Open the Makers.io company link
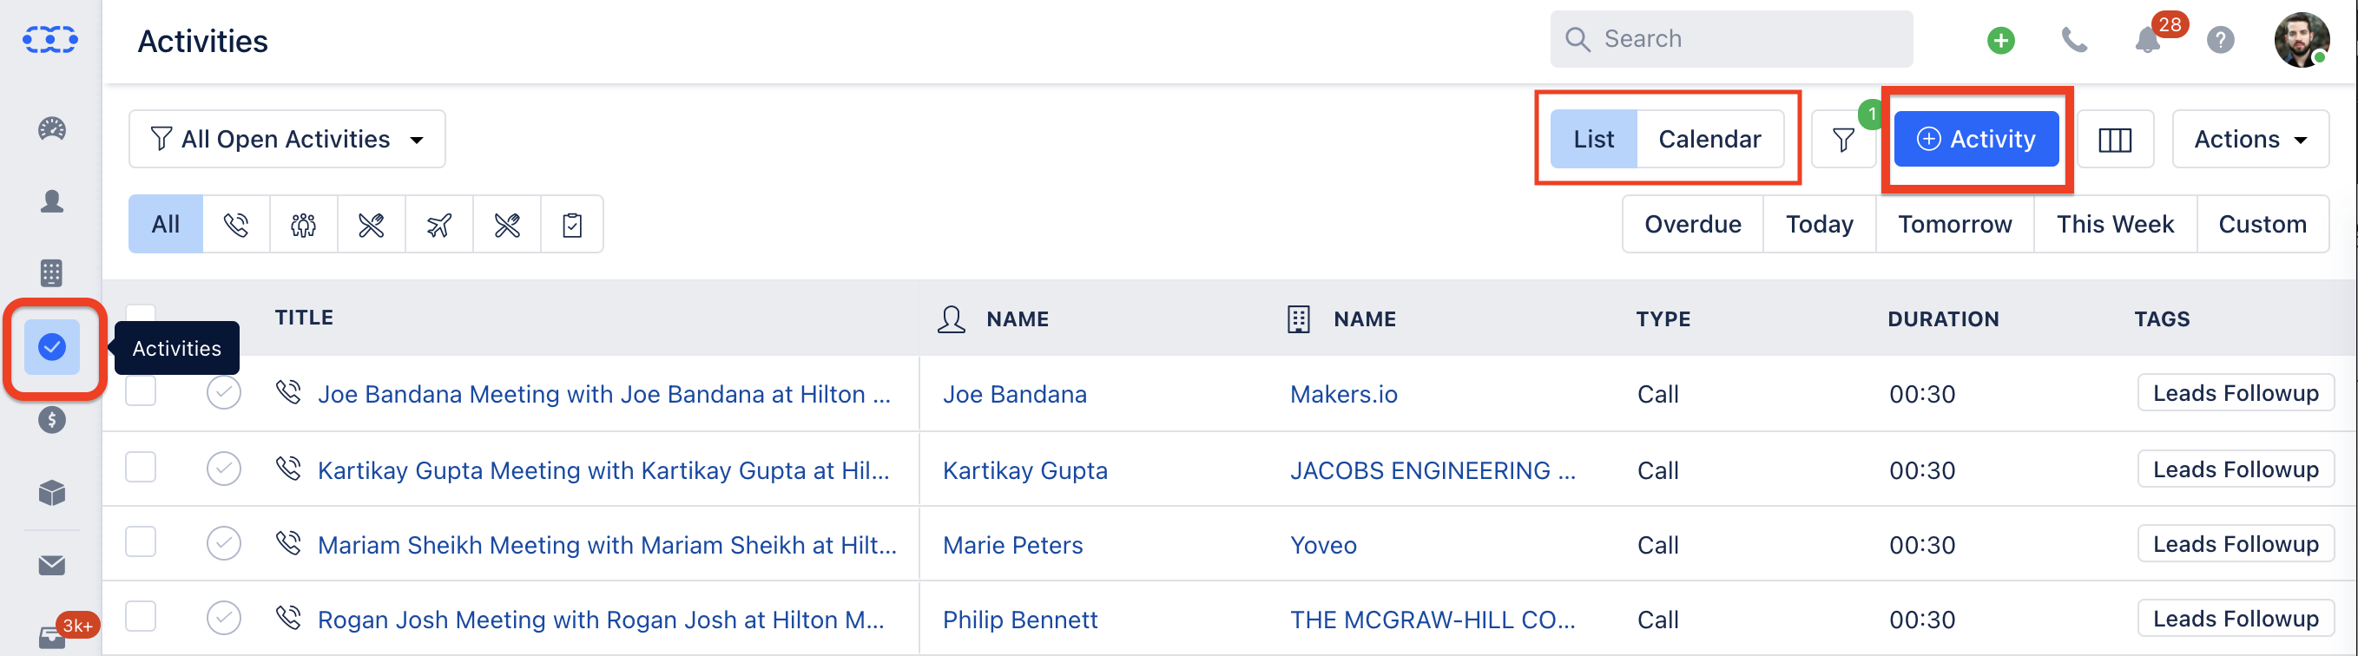This screenshot has width=2358, height=656. click(x=1343, y=394)
